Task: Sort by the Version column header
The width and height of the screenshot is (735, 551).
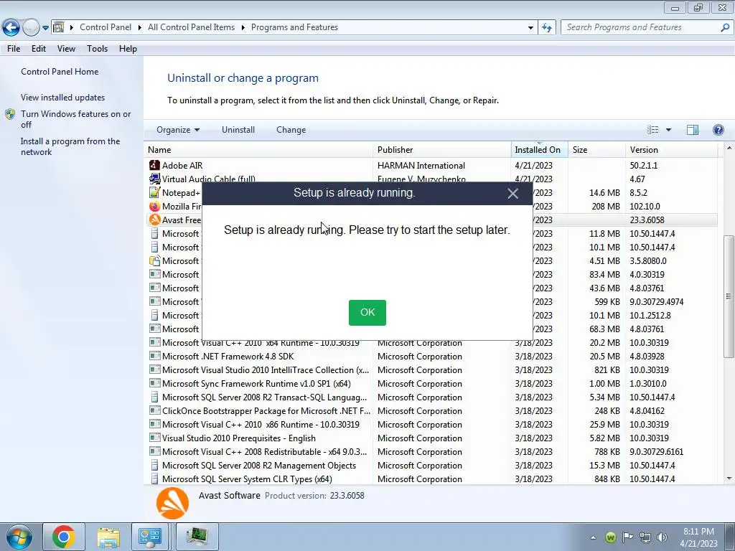Action: point(671,150)
